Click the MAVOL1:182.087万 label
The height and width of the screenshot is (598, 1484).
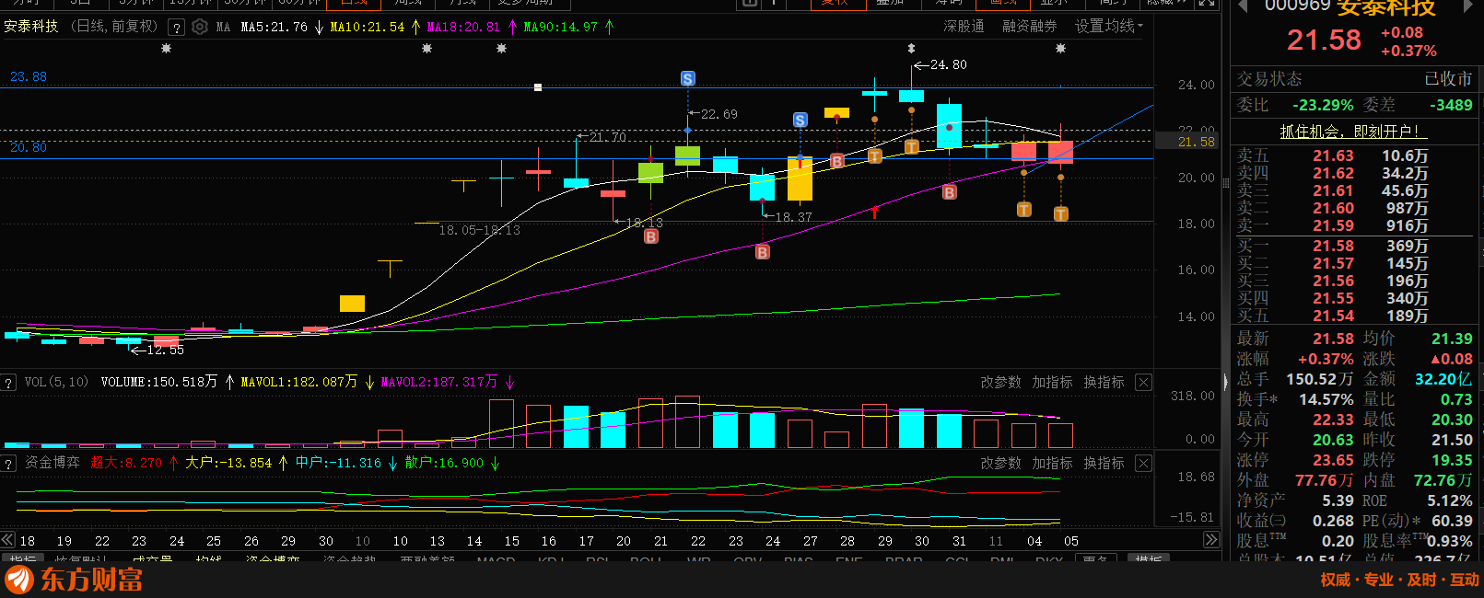tap(298, 382)
